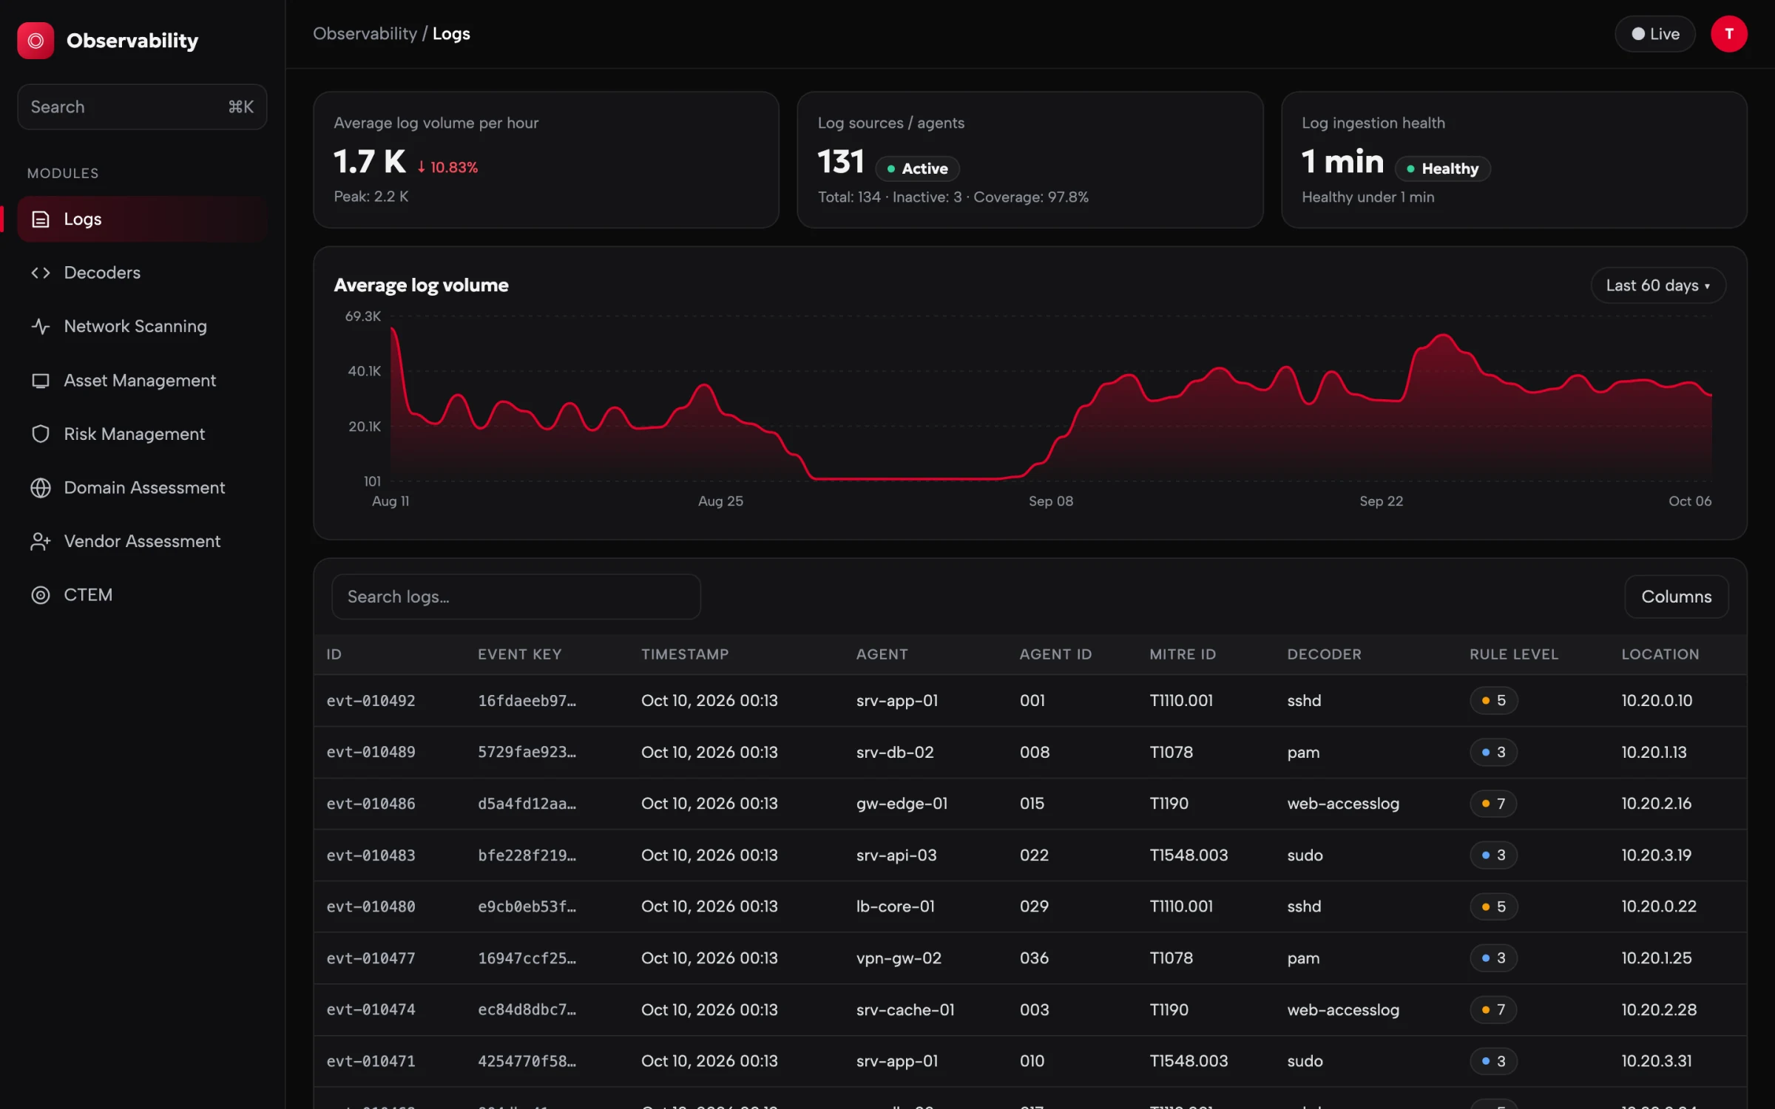
Task: Expand the Last 60 days dropdown
Action: pyautogui.click(x=1657, y=285)
